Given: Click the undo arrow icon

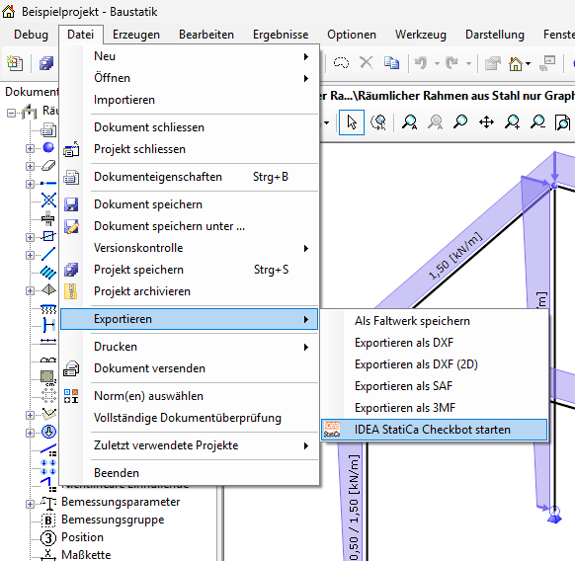Looking at the screenshot, I should (421, 62).
